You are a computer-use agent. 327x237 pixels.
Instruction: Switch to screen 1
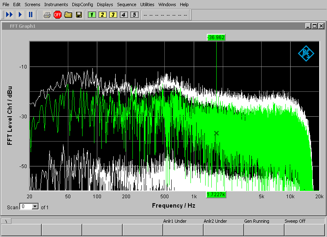coord(92,15)
